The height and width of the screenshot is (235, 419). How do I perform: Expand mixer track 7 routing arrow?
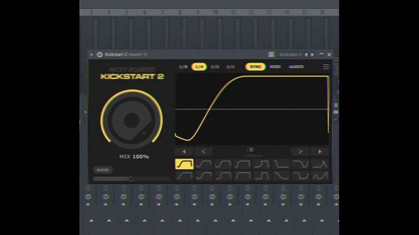(162, 221)
